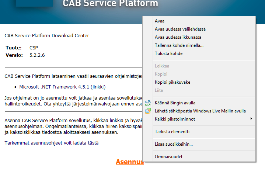Open Tarkemmat asennusohjeet voit ladata tästä link

pyautogui.click(x=52, y=143)
